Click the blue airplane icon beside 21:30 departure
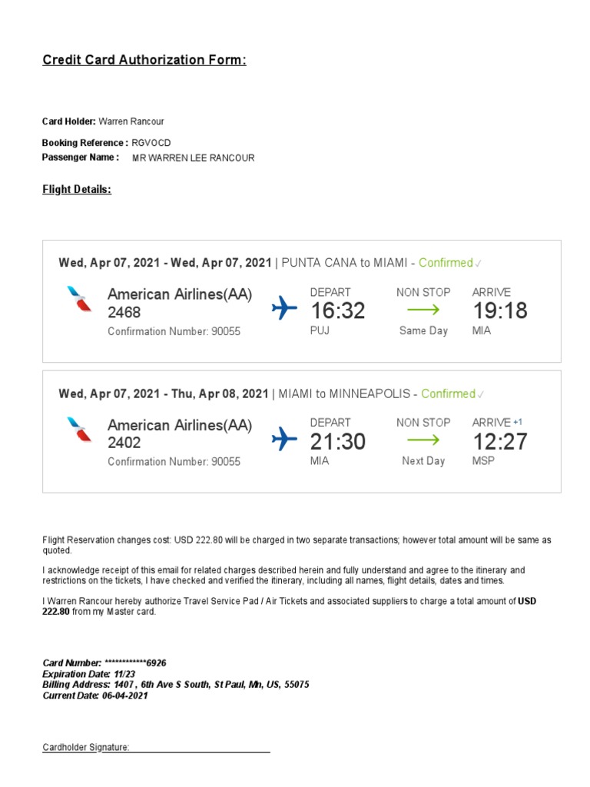Image resolution: width=590 pixels, height=787 pixels. [285, 440]
